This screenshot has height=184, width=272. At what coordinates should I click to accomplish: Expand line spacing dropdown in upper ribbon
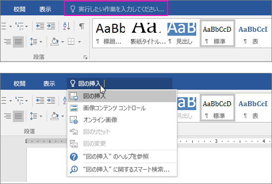41,42
